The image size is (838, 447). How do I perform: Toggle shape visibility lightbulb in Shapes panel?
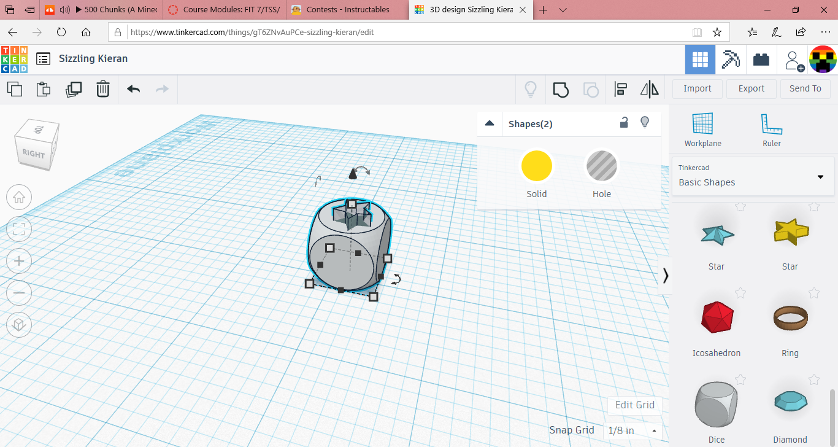pos(645,122)
